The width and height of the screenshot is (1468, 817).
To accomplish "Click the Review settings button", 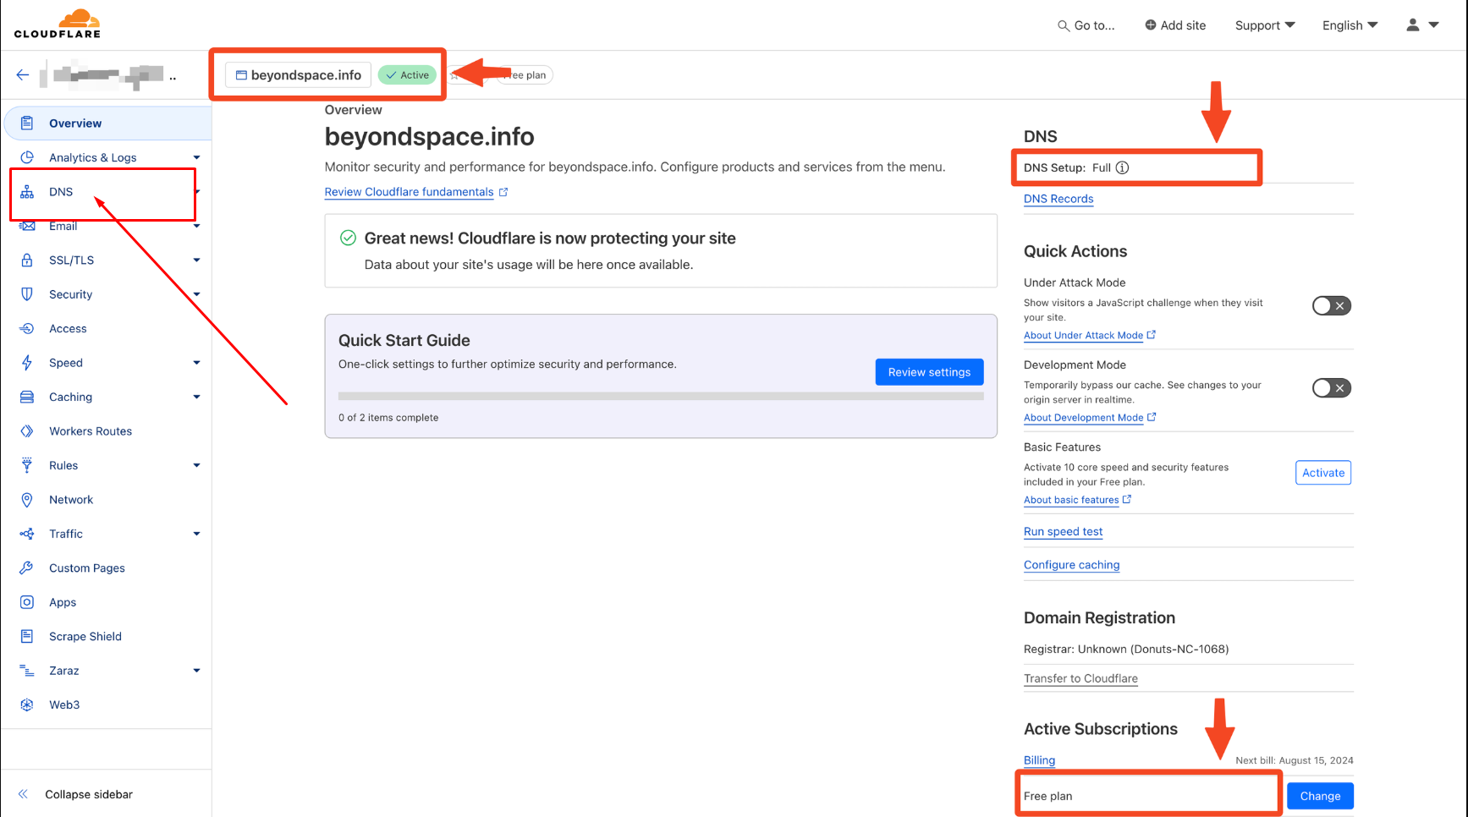I will 929,372.
